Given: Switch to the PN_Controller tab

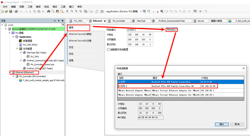Looking at the screenshot, I should (118, 21).
